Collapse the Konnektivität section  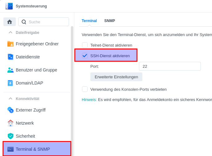(11, 99)
